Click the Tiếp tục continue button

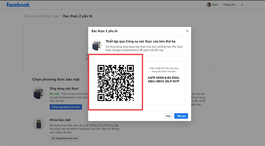[181, 116]
